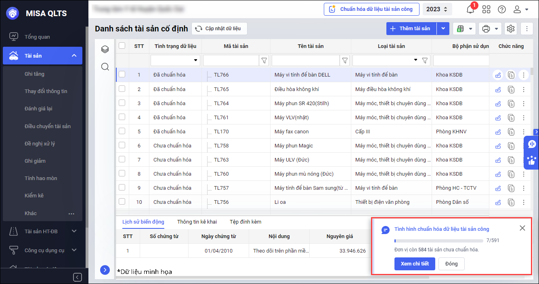Switch to Thông tin kê khai tab
The width and height of the screenshot is (539, 284).
coord(197,222)
